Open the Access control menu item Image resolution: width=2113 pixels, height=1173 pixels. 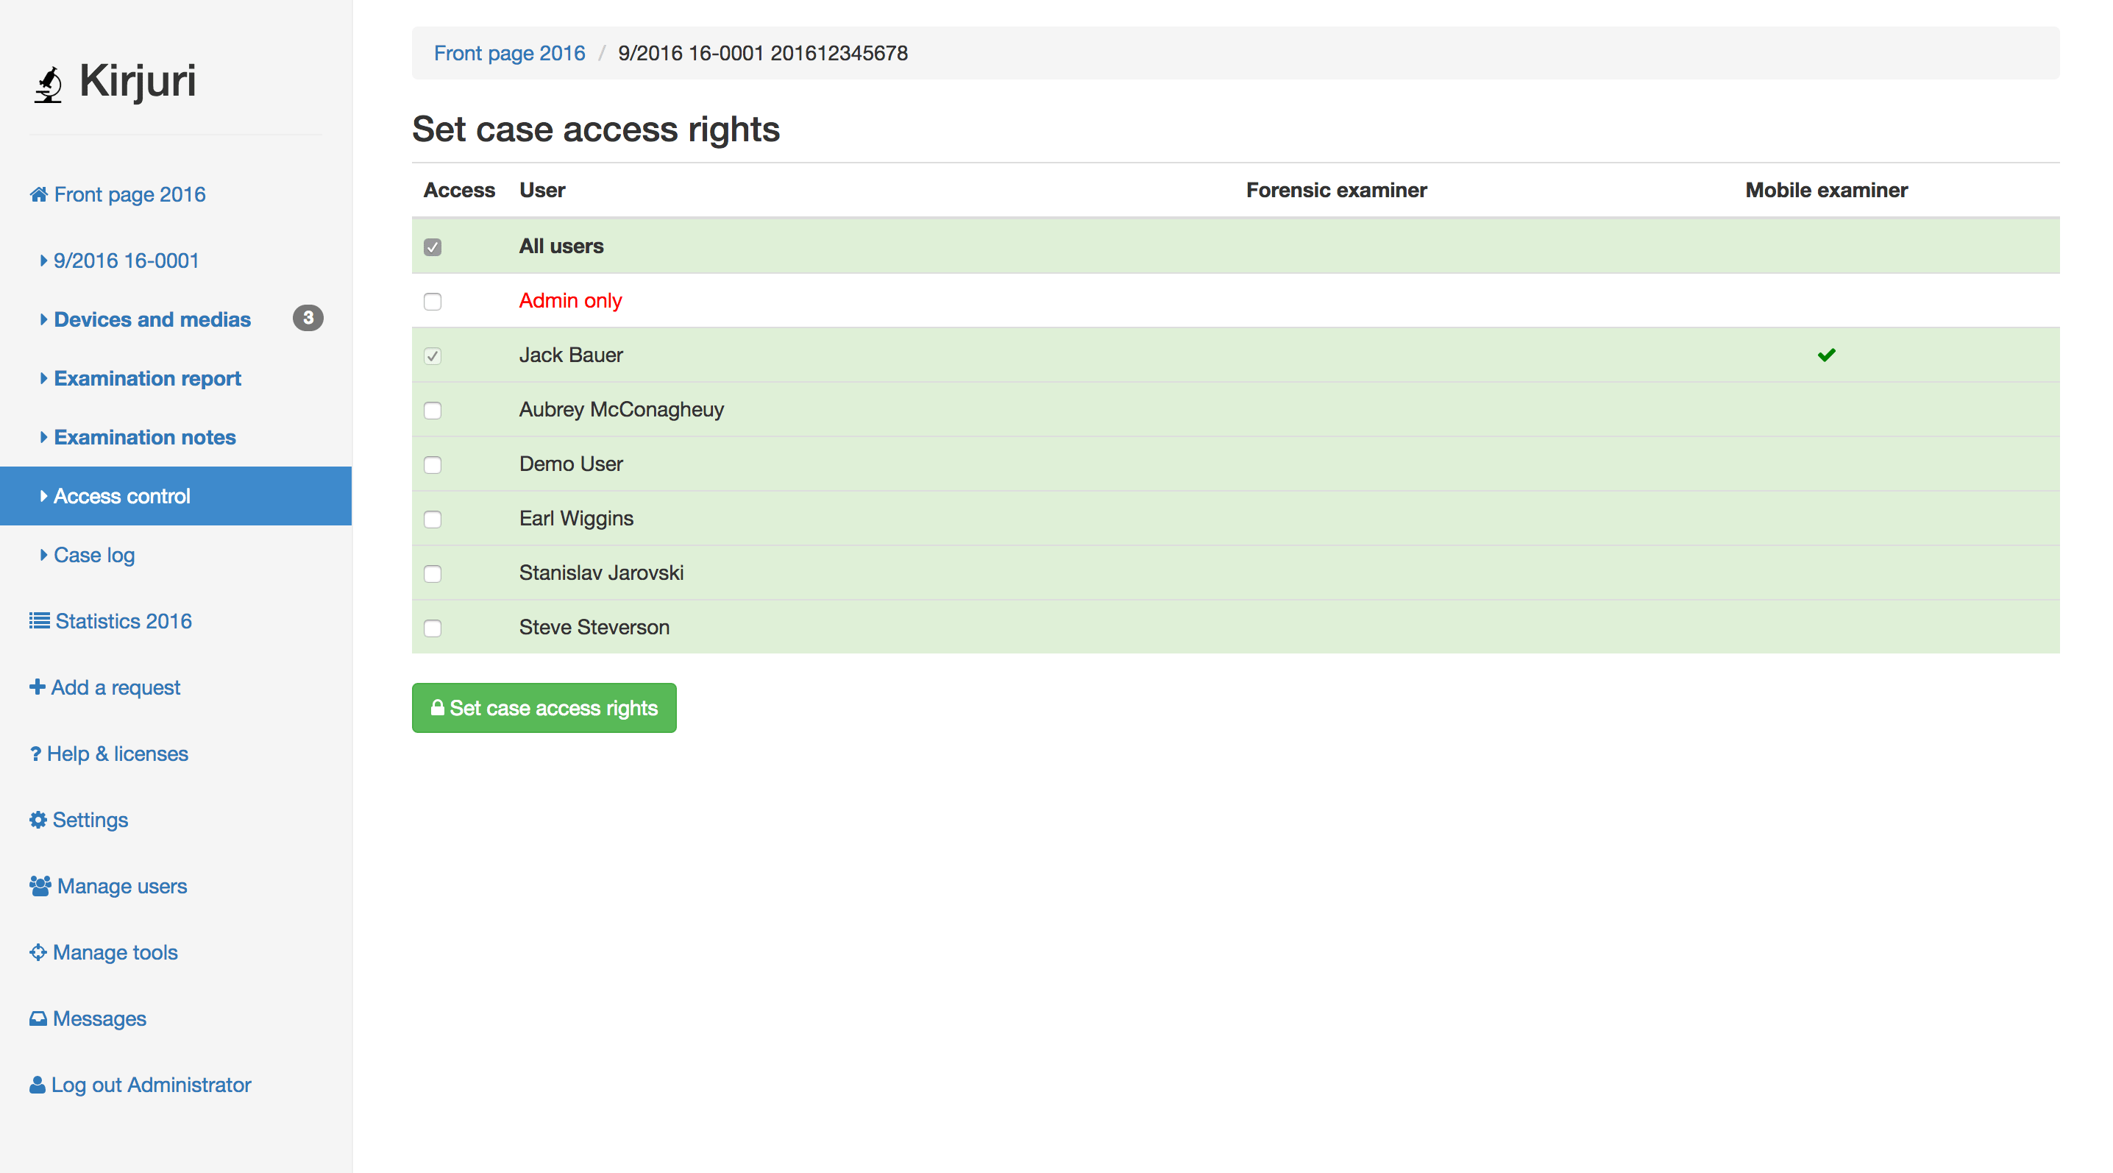121,496
